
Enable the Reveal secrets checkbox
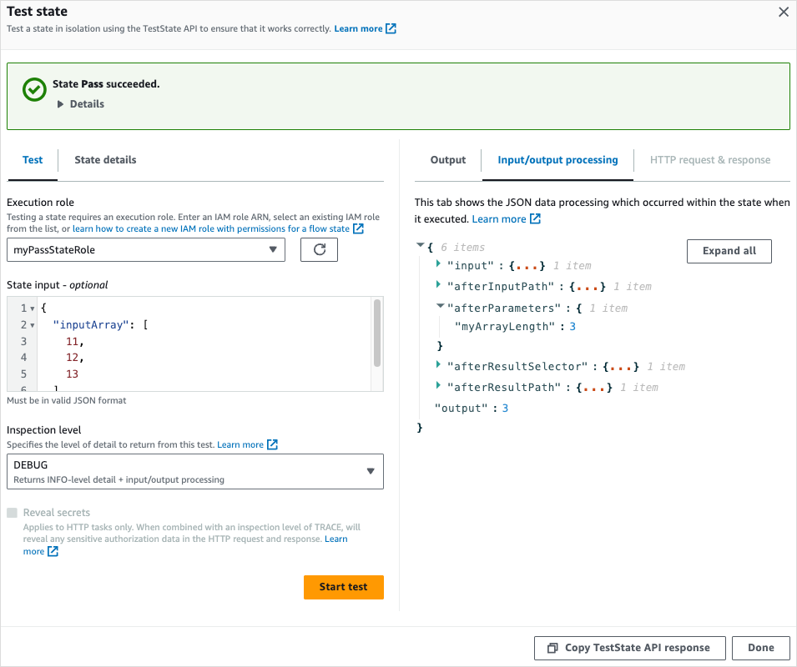click(x=13, y=512)
